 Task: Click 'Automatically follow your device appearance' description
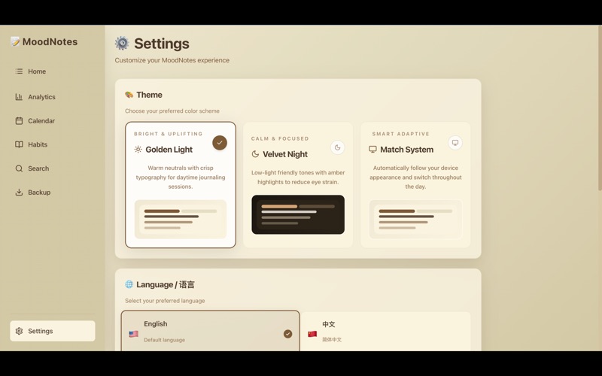click(415, 177)
